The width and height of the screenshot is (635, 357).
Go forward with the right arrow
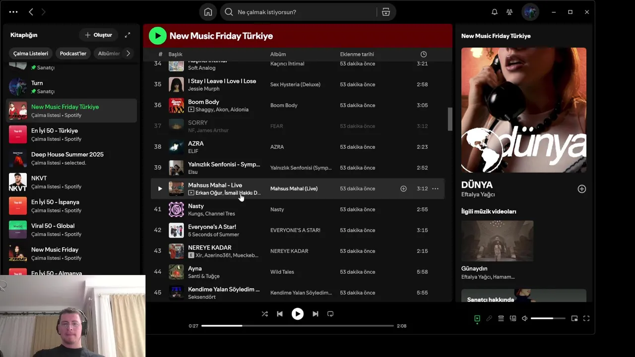pyautogui.click(x=44, y=12)
